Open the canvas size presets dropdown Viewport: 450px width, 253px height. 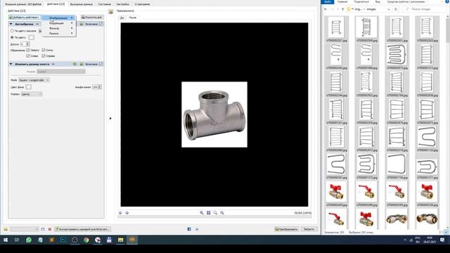(61, 72)
